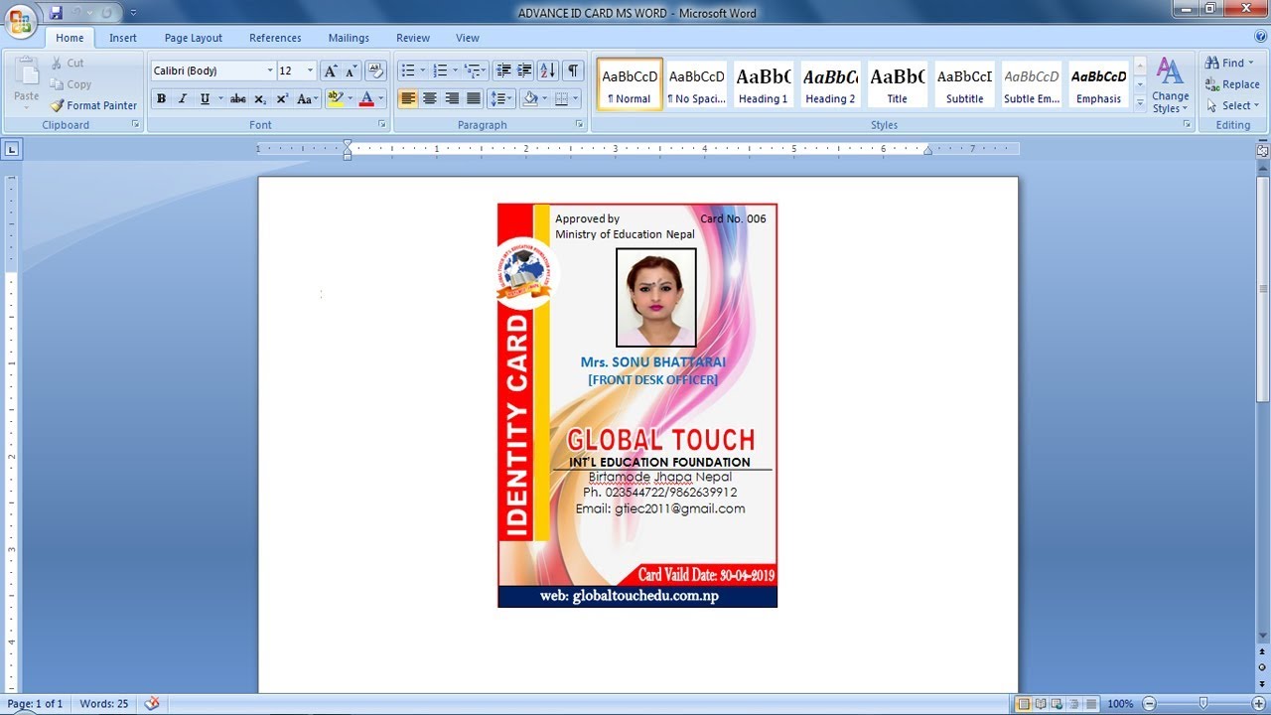Apply Title style
Image resolution: width=1271 pixels, height=715 pixels.
(897, 84)
